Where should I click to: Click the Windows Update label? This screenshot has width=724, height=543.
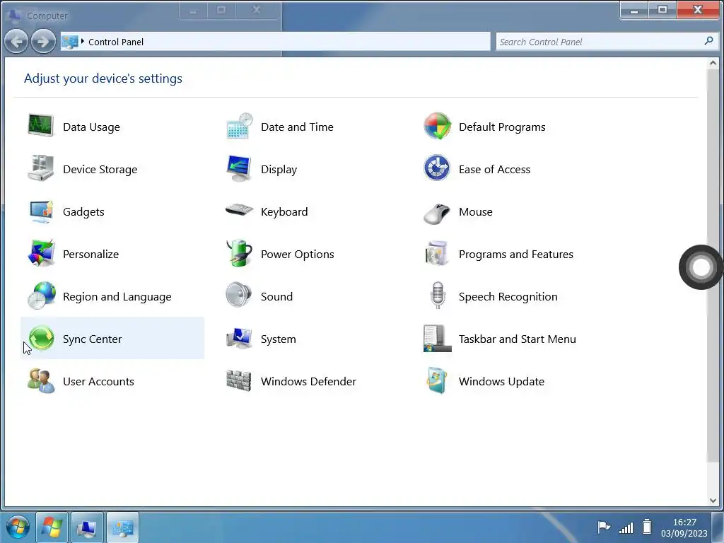501,382
